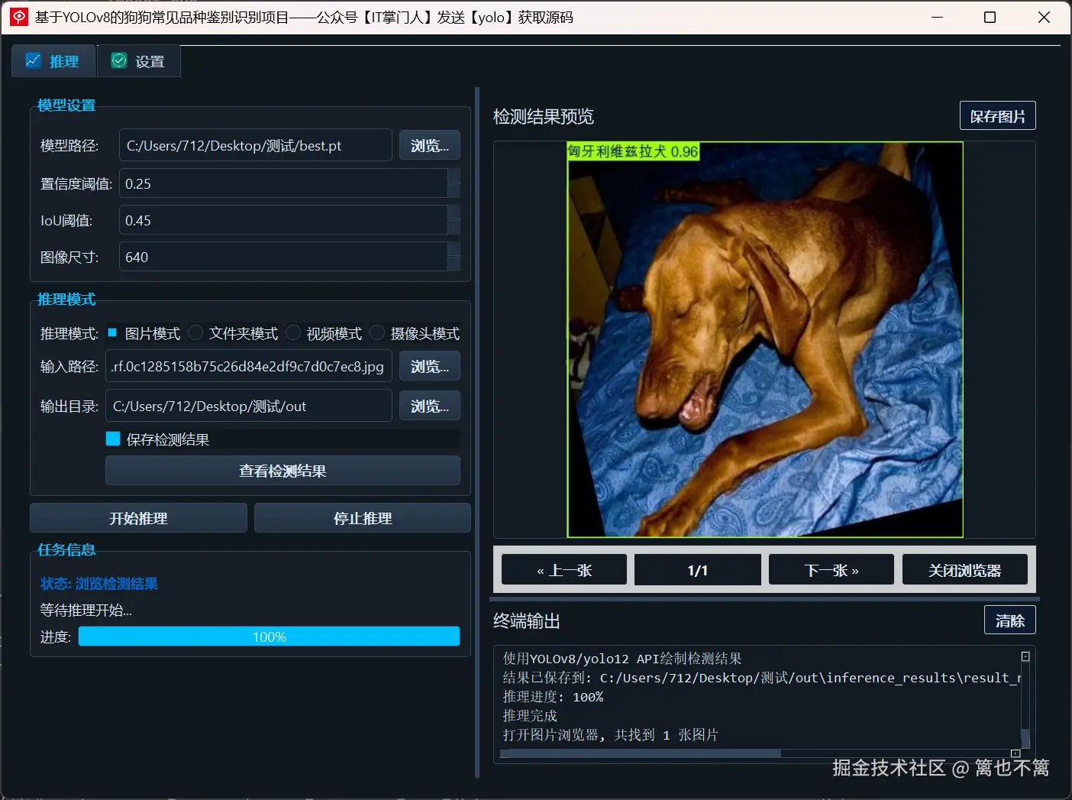The height and width of the screenshot is (800, 1072).
Task: Focus the 模型路径 input field
Action: pyautogui.click(x=256, y=145)
